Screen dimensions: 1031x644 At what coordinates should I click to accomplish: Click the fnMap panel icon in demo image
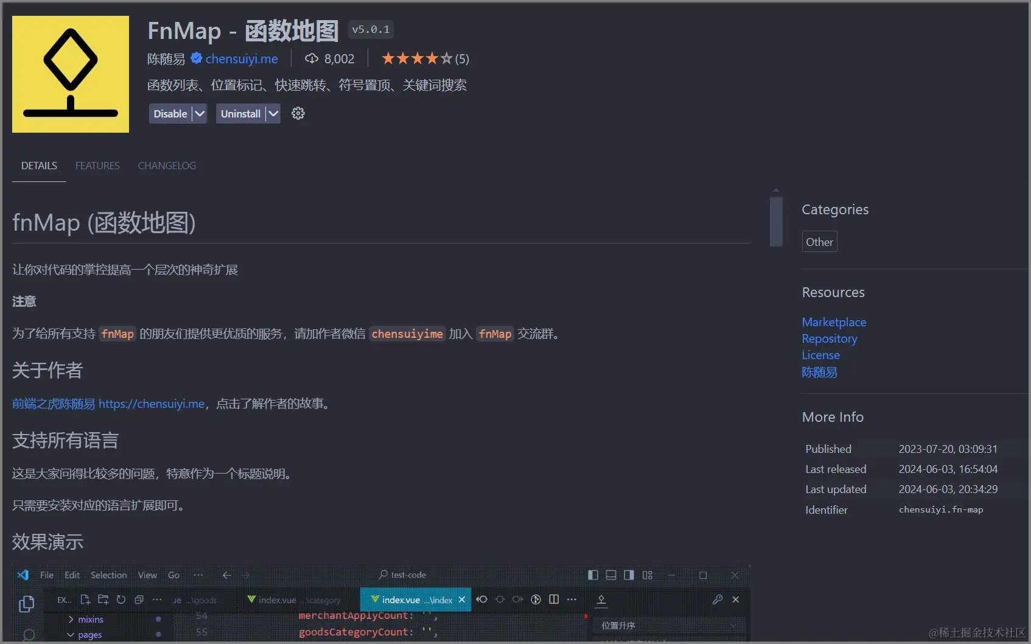pyautogui.click(x=601, y=601)
